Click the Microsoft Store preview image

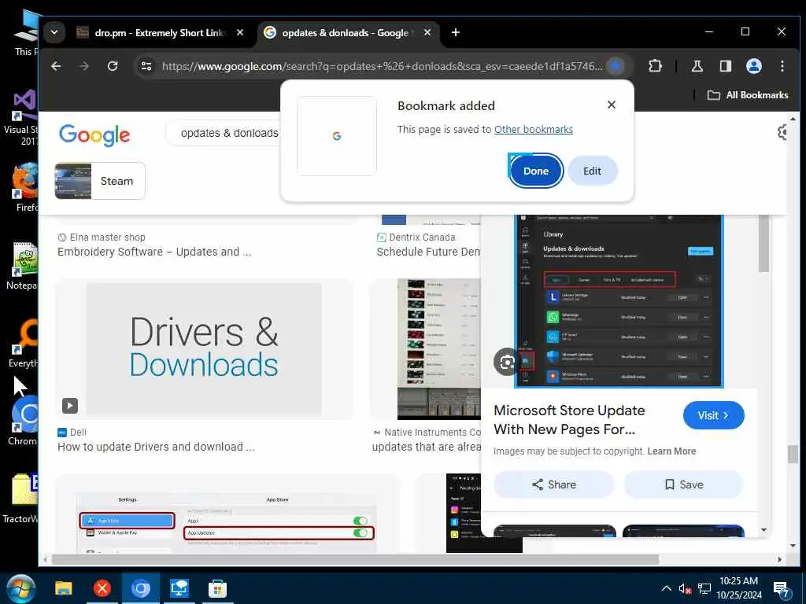click(x=619, y=300)
